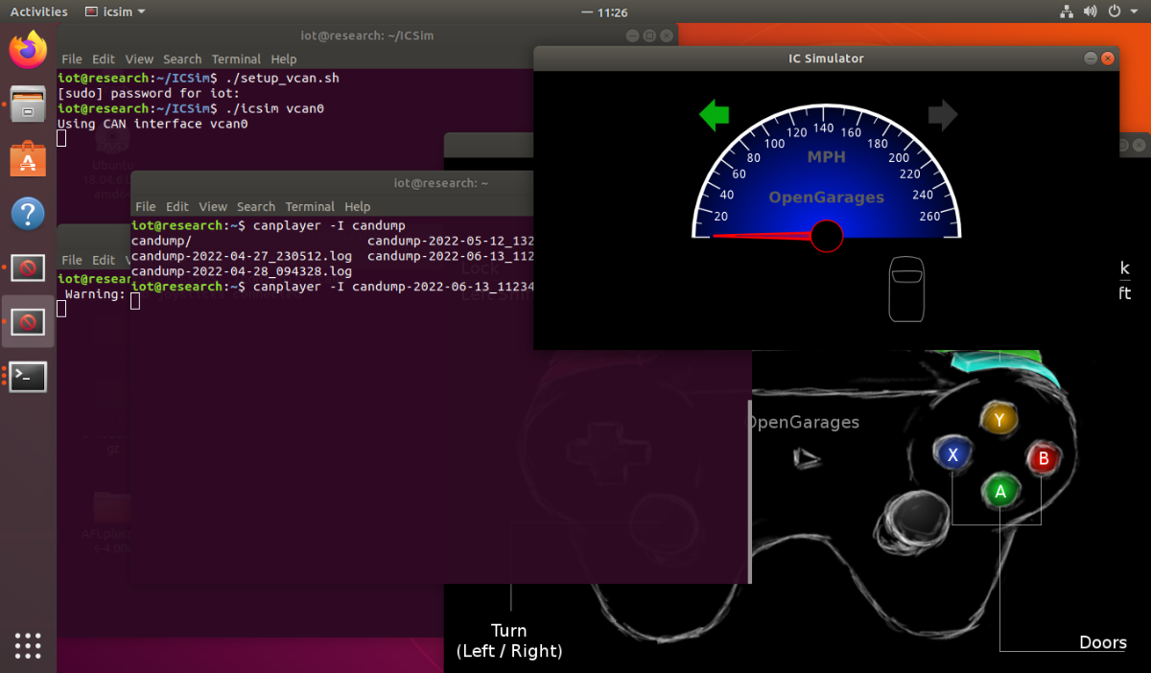The image size is (1151, 673).
Task: Open Firefox from the dock
Action: [28, 49]
